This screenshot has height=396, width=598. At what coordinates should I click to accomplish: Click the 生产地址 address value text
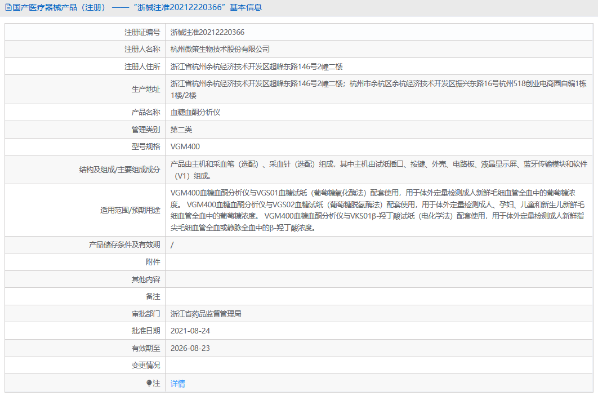click(x=378, y=89)
